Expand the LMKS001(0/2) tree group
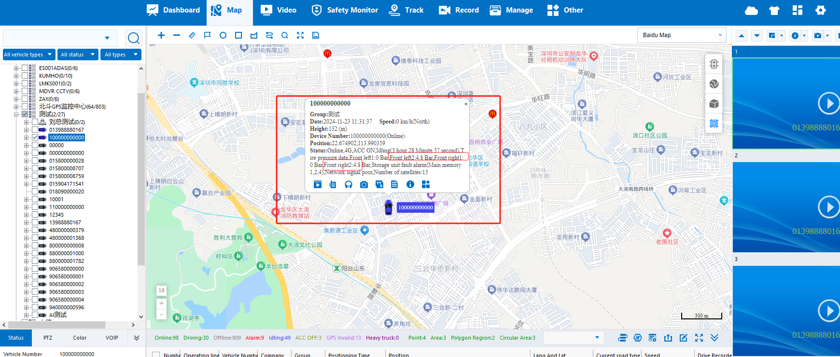Image resolution: width=840 pixels, height=357 pixels. pos(16,83)
